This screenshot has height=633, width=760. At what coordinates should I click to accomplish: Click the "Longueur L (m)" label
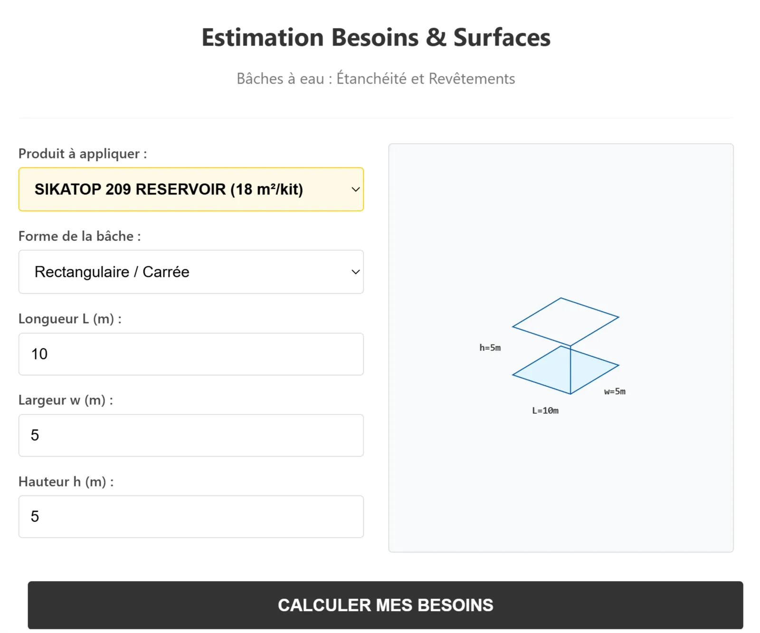pos(70,319)
